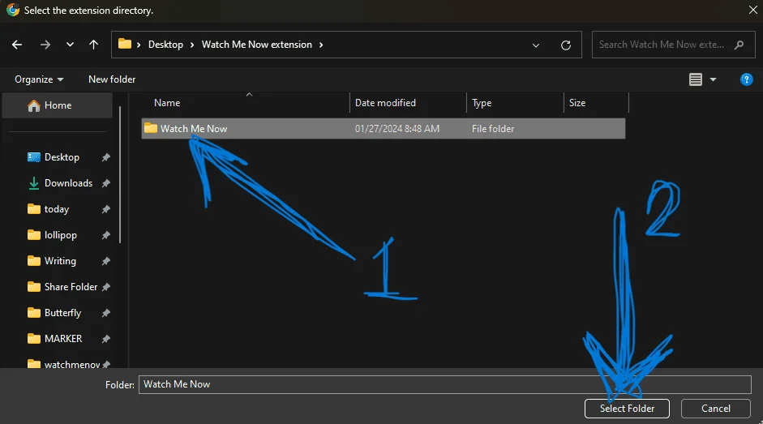Screen dimensions: 763x424
Task: Click the Watch Me Now folder icon
Action: coord(150,128)
